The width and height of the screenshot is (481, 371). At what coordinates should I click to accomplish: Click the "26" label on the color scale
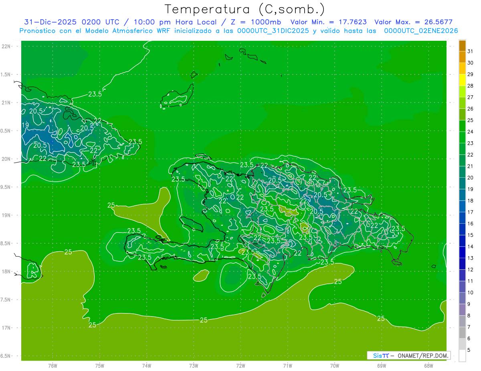(471, 109)
